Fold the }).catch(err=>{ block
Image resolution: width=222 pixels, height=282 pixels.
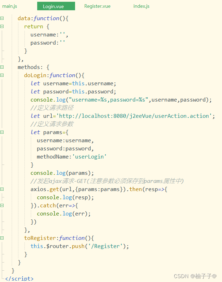tap(2, 205)
